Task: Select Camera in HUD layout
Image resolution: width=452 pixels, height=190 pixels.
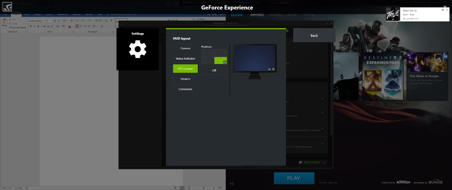Action: coord(185,48)
